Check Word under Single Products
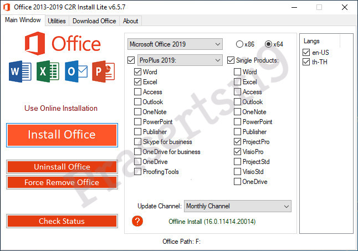Screen dimensions: 358x251 [x=237, y=72]
